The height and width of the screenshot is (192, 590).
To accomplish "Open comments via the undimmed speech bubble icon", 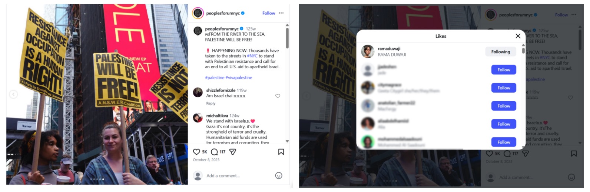I will [x=214, y=152].
